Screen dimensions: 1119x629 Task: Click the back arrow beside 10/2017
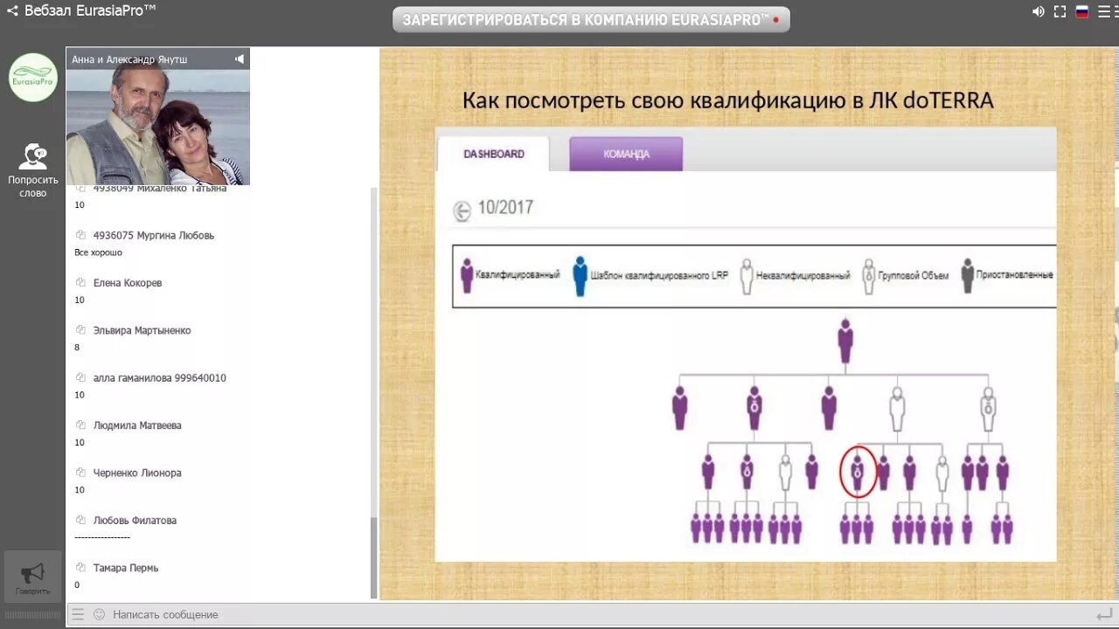tap(461, 211)
